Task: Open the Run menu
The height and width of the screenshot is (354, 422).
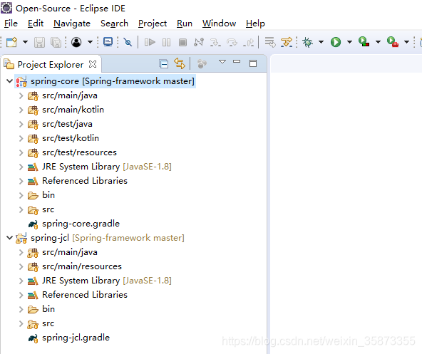Action: pos(185,24)
